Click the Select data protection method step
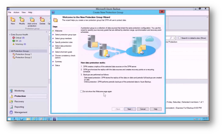This screenshot has width=223, height=135. click(x=63, y=47)
